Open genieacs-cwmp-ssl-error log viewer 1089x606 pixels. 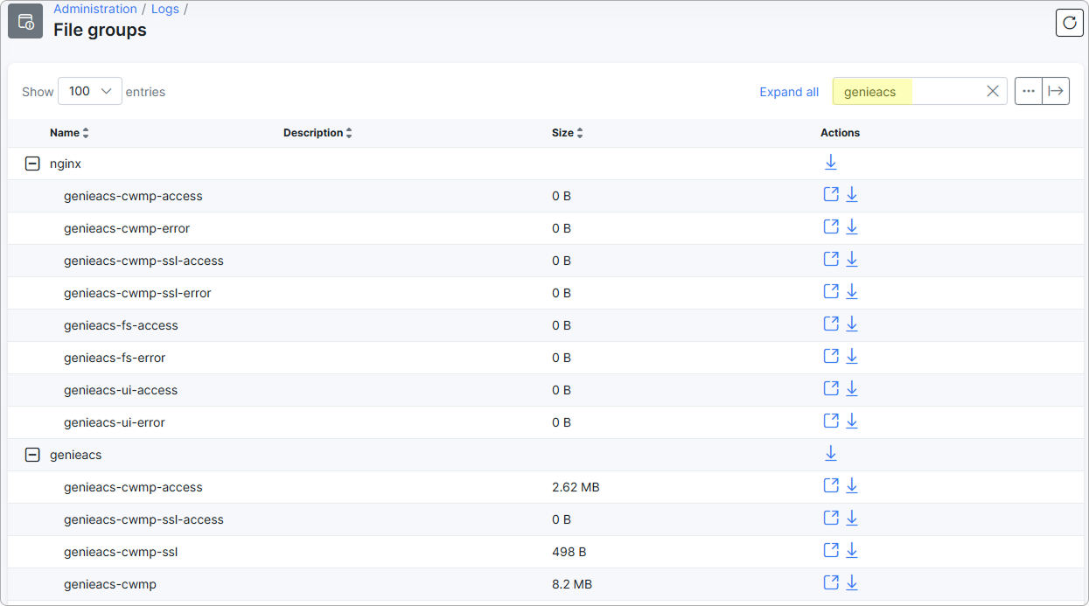click(x=831, y=292)
